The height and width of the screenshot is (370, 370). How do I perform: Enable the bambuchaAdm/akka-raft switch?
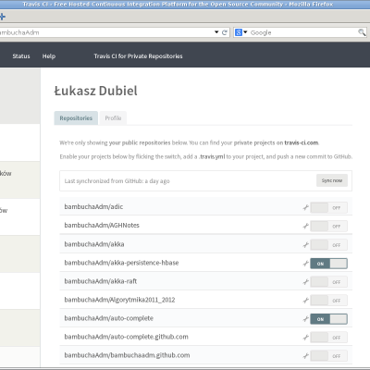tap(328, 282)
